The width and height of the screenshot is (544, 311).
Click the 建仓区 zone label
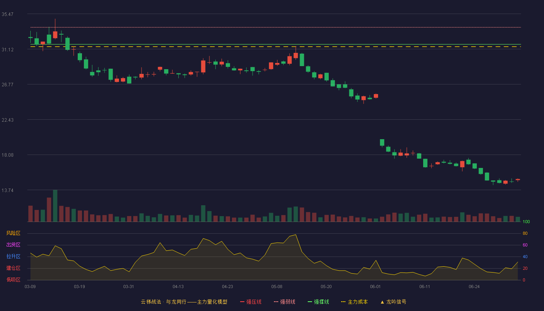13,268
